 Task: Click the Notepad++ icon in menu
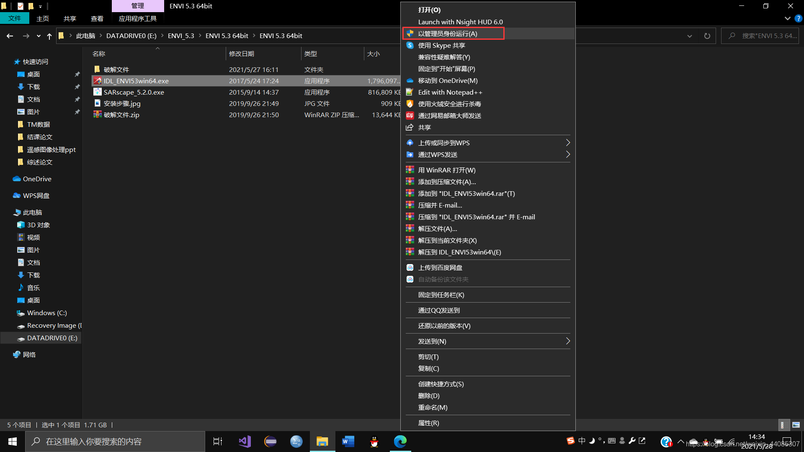(x=410, y=92)
